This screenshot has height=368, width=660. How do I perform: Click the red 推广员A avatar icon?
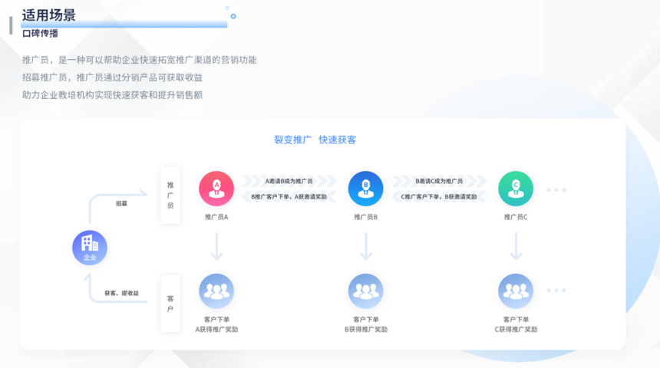216,188
